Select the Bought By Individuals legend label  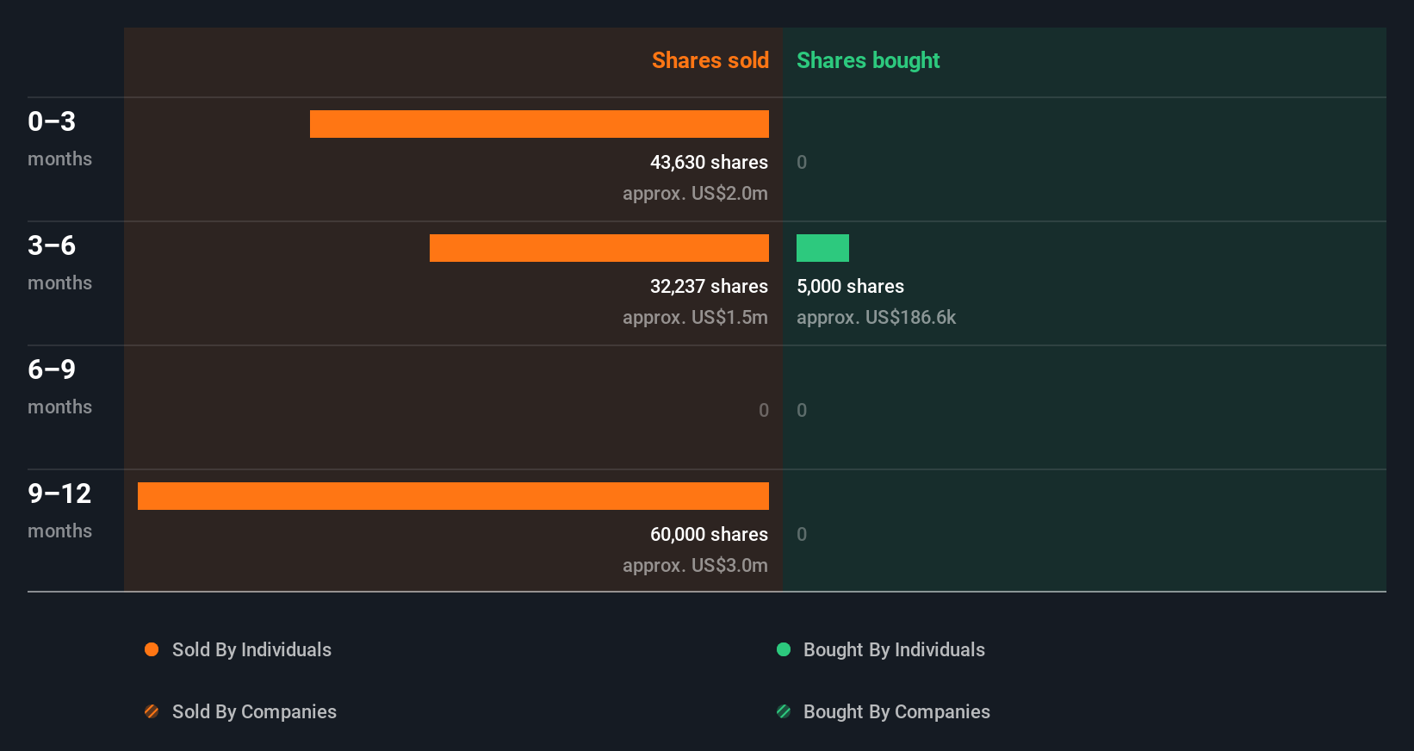(894, 650)
